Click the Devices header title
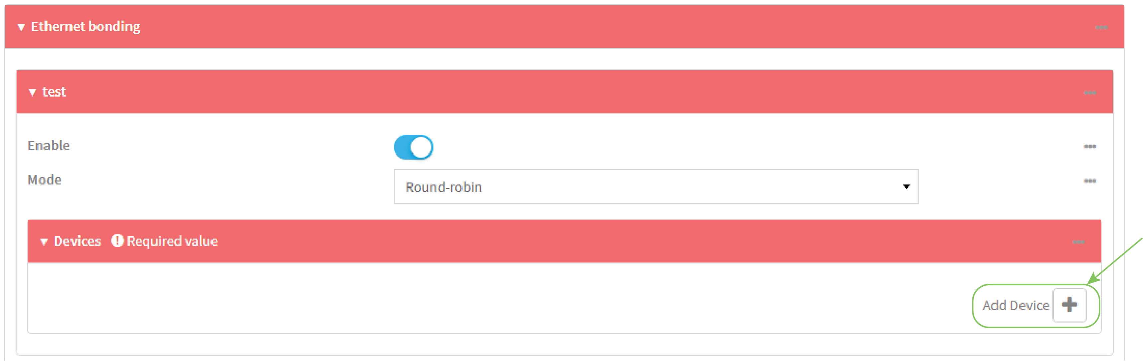This screenshot has height=361, width=1143. [78, 241]
